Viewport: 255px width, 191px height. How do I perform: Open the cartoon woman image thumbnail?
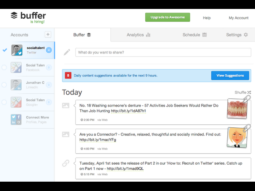coord(237,138)
